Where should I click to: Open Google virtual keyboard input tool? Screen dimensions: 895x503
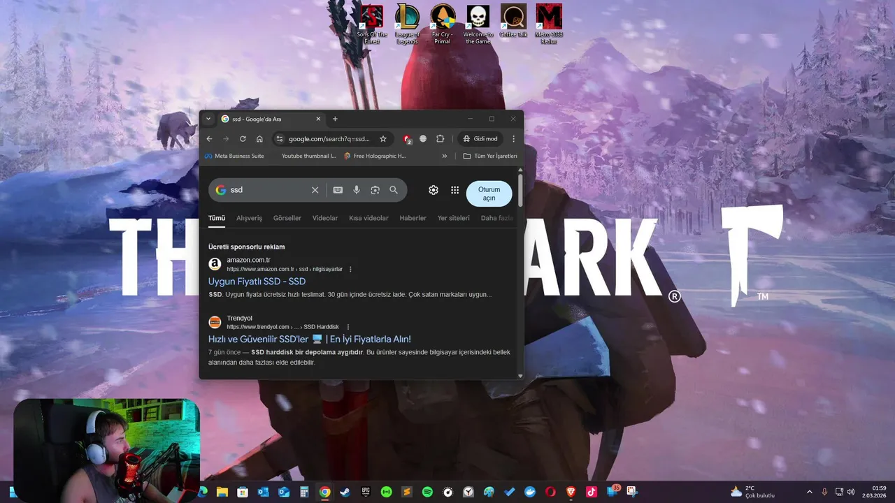[338, 190]
